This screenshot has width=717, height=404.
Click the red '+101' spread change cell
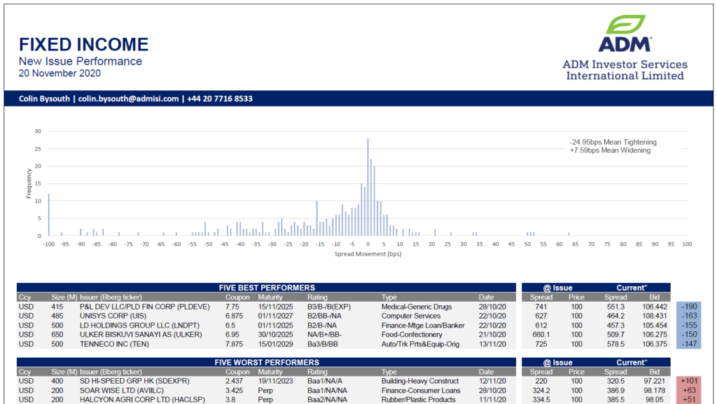pyautogui.click(x=689, y=381)
